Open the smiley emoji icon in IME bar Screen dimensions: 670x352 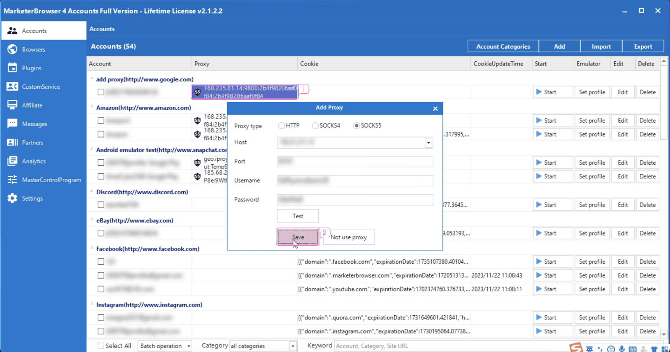point(611,349)
